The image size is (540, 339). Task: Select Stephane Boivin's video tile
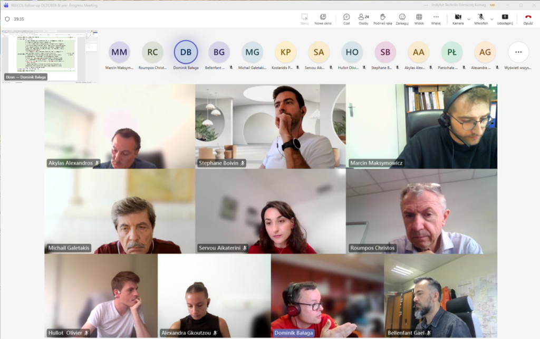pos(270,126)
